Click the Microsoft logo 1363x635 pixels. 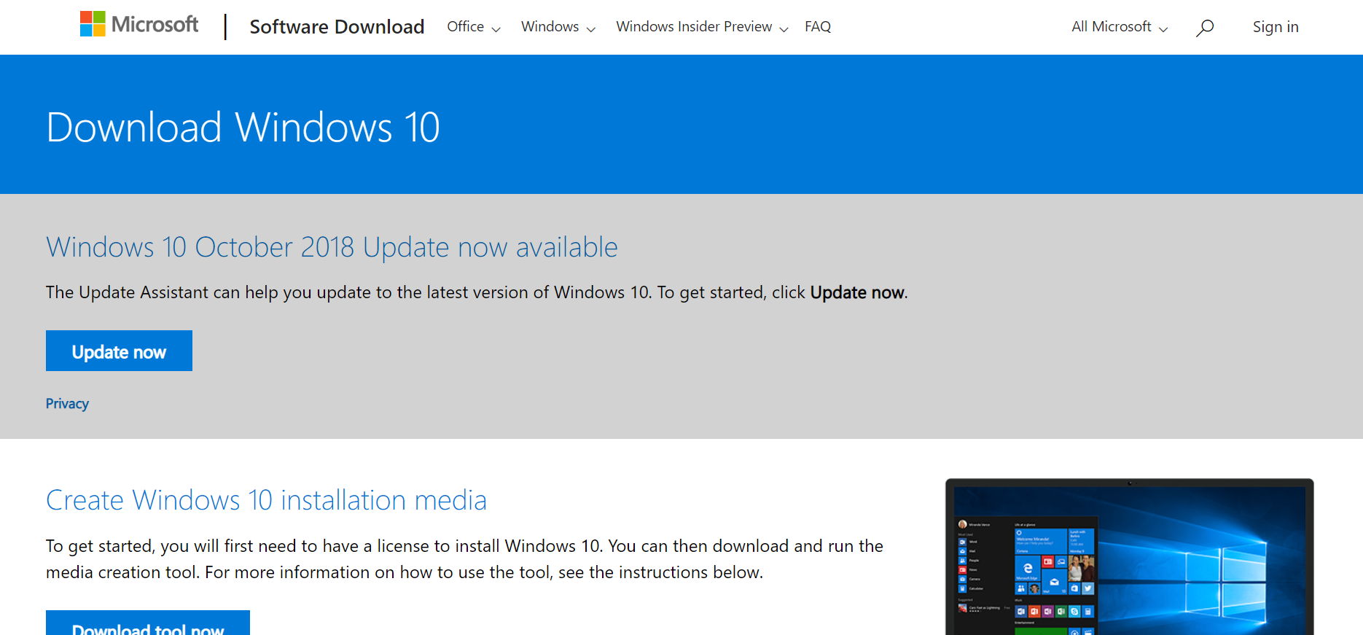[x=139, y=25]
